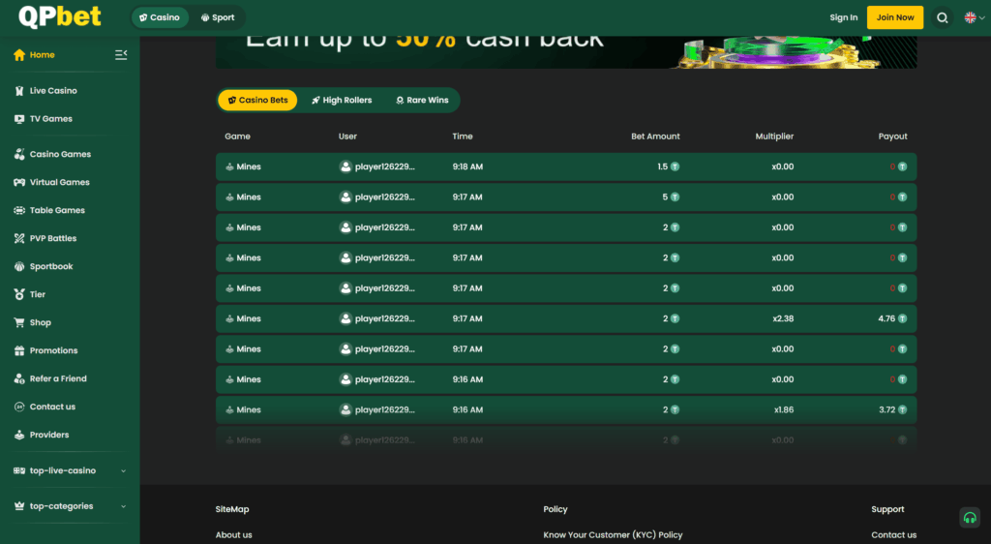This screenshot has height=544, width=991.
Task: Click the Time column header
Action: [463, 136]
